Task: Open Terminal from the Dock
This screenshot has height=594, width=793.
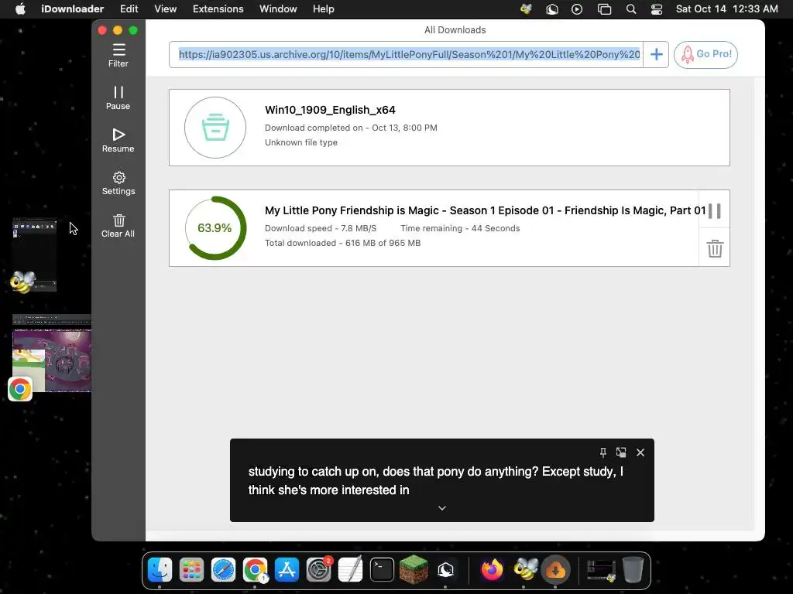Action: 382,570
